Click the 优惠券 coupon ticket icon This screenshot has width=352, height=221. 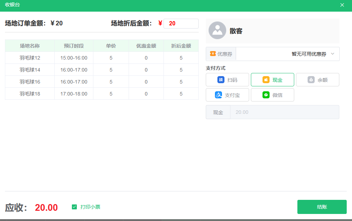(x=213, y=54)
